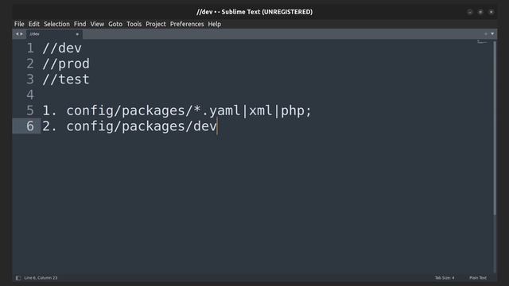509x286 pixels.
Task: Open the Help menu
Action: tap(214, 24)
